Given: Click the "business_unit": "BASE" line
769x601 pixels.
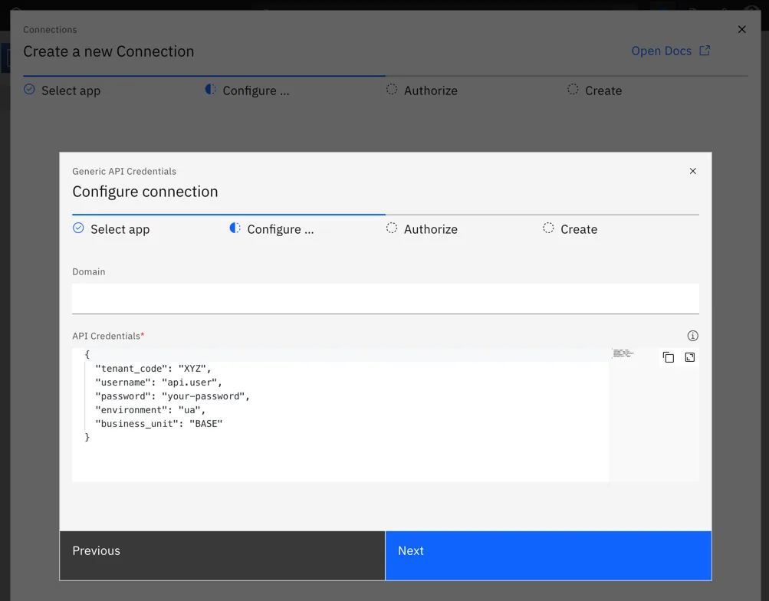Looking at the screenshot, I should point(159,424).
